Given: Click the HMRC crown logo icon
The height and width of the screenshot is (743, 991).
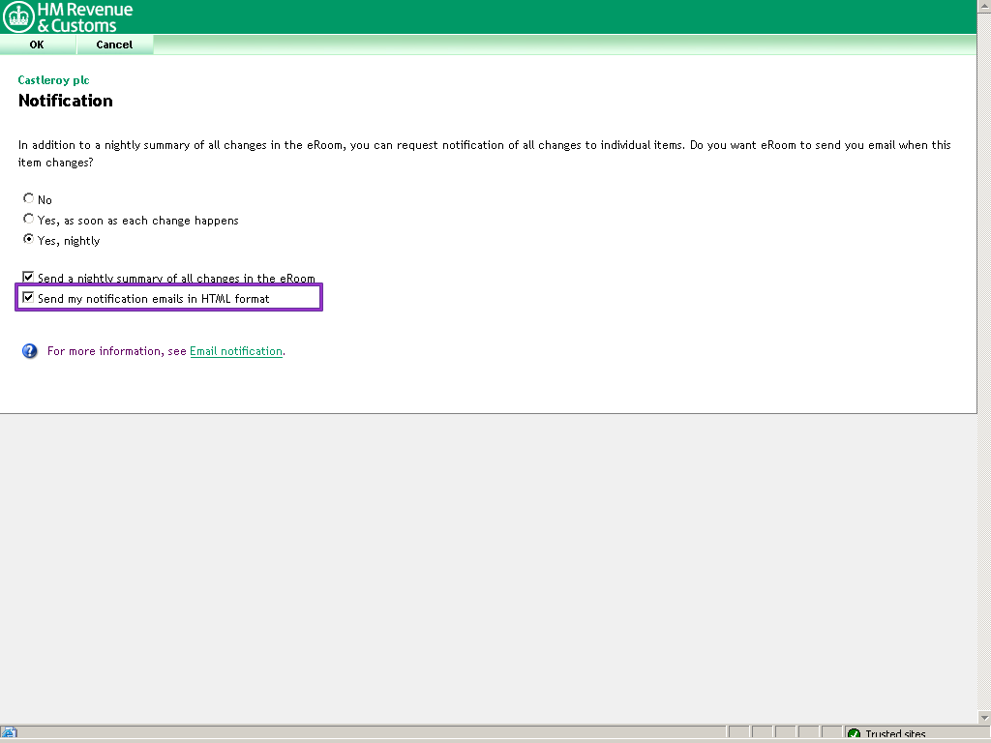Looking at the screenshot, I should [x=18, y=16].
